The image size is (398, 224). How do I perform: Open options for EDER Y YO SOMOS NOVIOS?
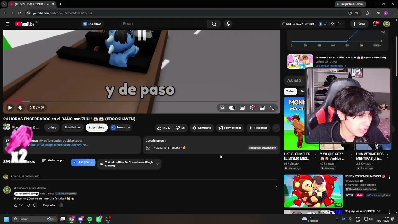(389, 177)
